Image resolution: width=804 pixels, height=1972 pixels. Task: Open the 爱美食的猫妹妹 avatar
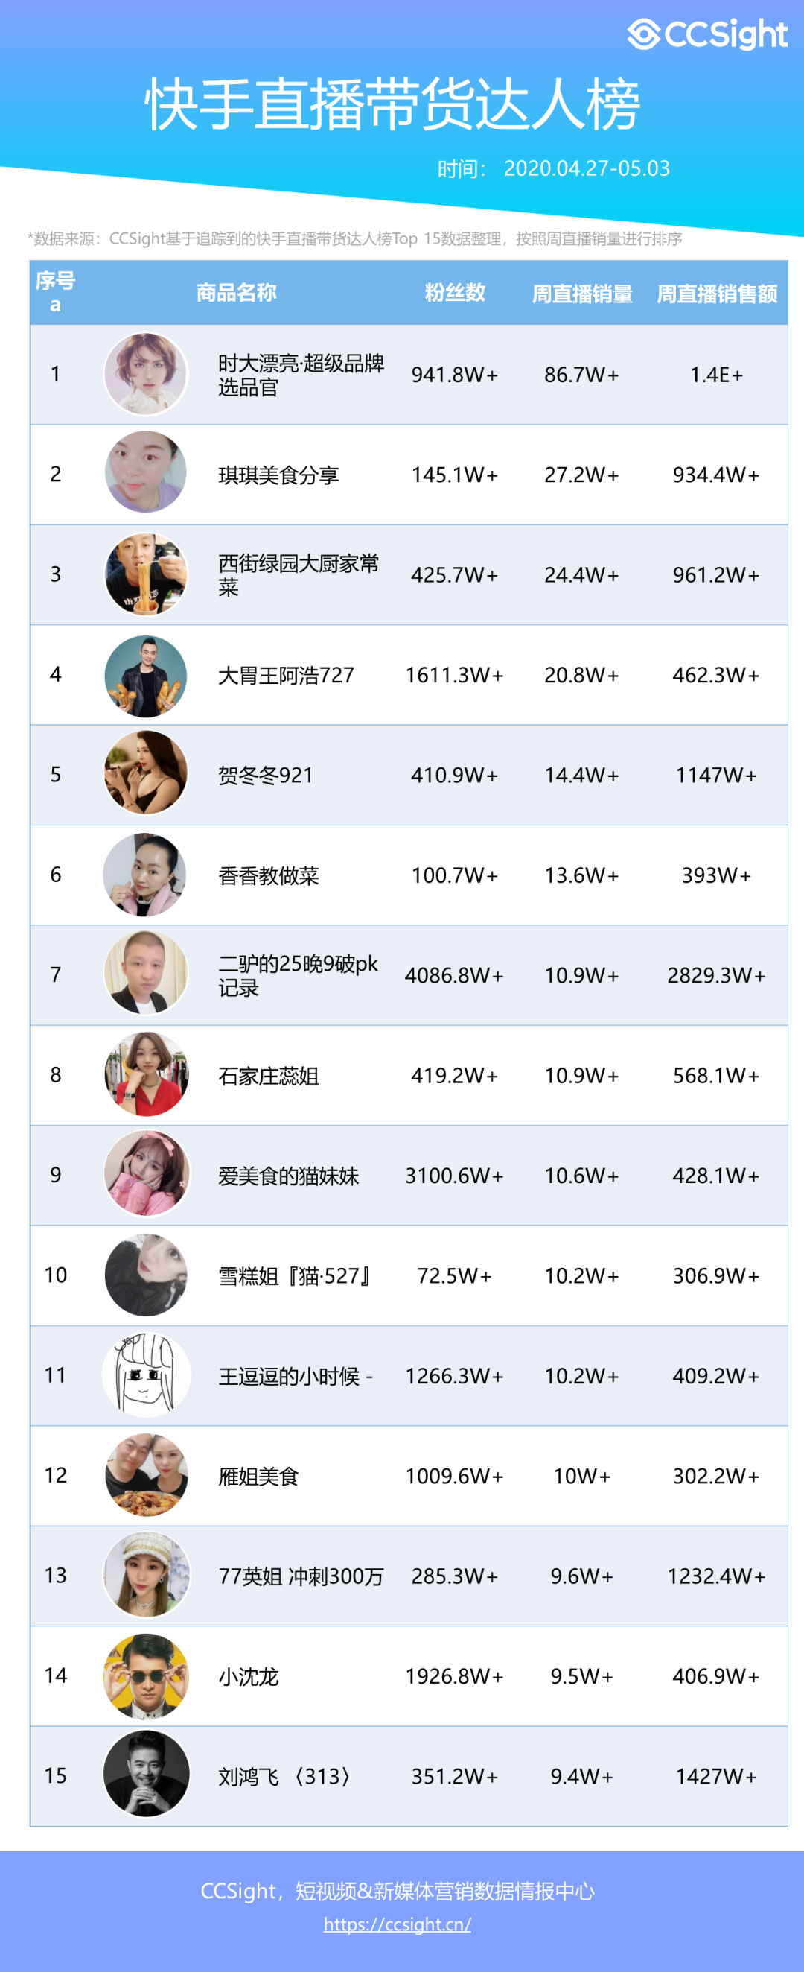[145, 1173]
